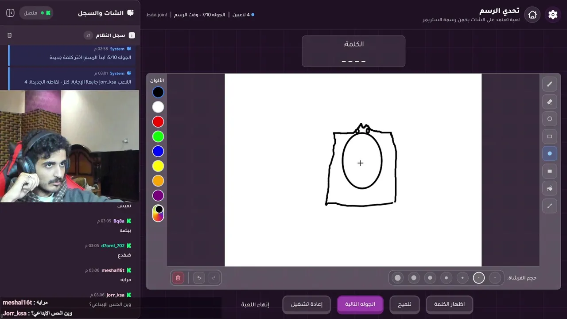Click meshal16t username in chat list
This screenshot has width=567, height=319.
point(113,270)
